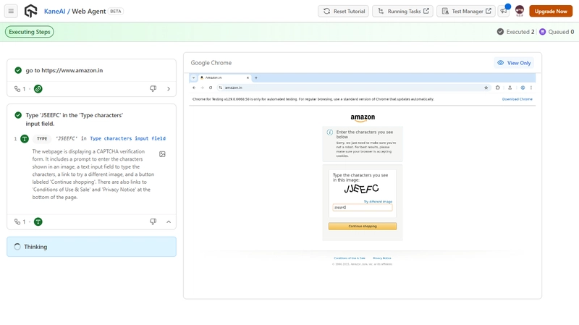Click the Try different image link
The image size is (579, 325).
click(378, 202)
